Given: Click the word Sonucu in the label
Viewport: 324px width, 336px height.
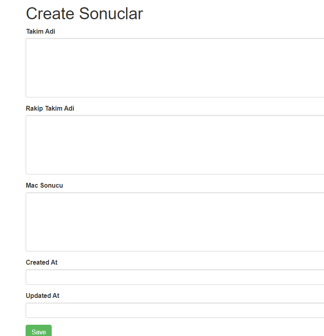Looking at the screenshot, I should tap(52, 185).
